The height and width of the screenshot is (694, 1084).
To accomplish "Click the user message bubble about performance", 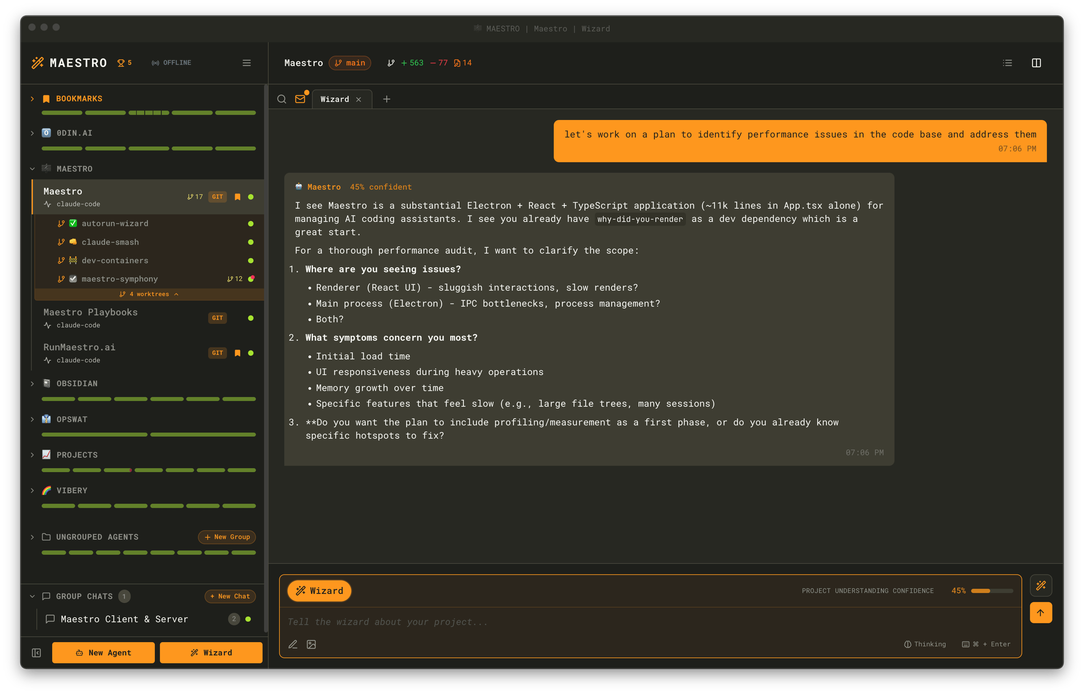I will coord(800,141).
